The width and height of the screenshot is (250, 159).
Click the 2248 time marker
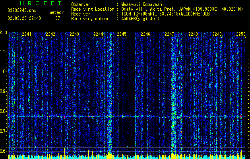point(193,34)
